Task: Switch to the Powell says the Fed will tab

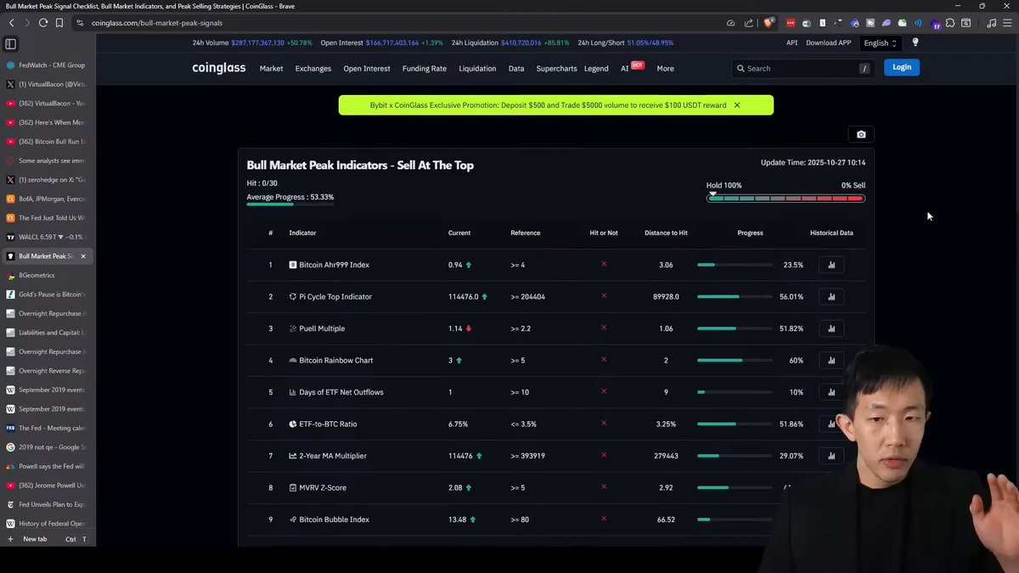Action: (48, 466)
